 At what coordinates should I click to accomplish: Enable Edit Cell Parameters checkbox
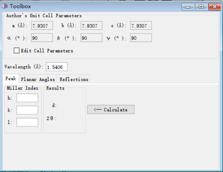tap(17, 51)
